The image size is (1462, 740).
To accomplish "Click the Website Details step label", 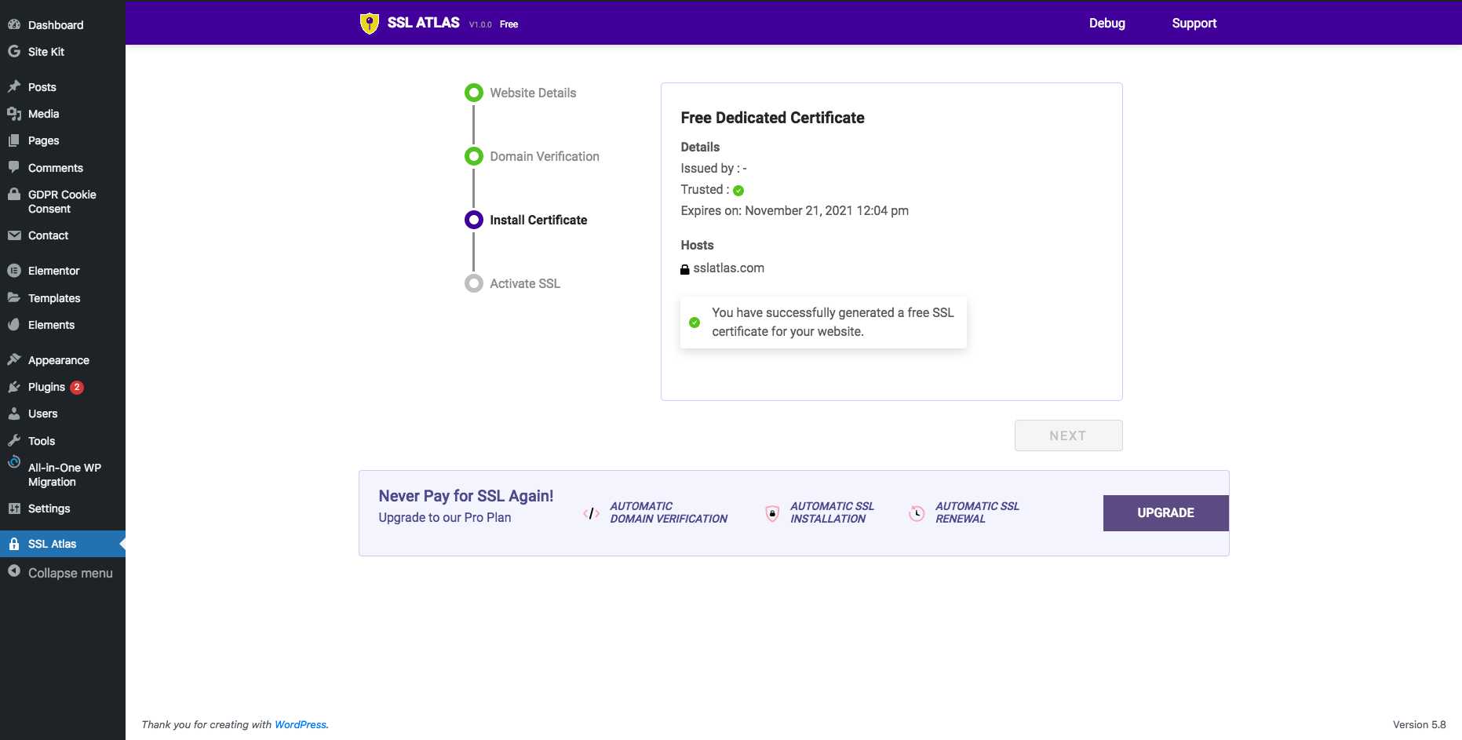I will click(x=533, y=93).
